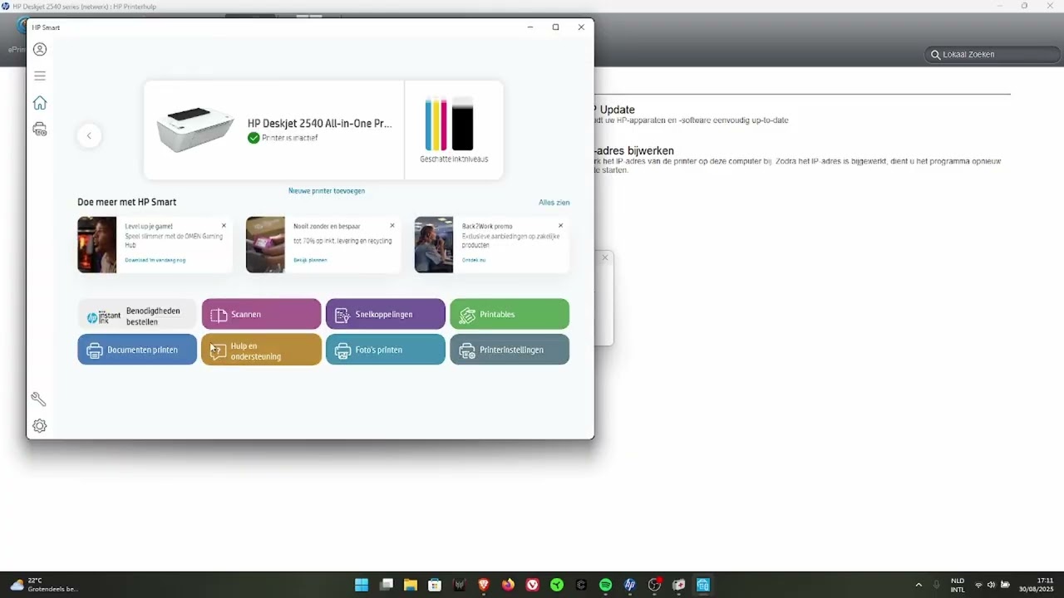The height and width of the screenshot is (598, 1064).
Task: Launch Vivaldi browser from taskbar
Action: (x=533, y=585)
